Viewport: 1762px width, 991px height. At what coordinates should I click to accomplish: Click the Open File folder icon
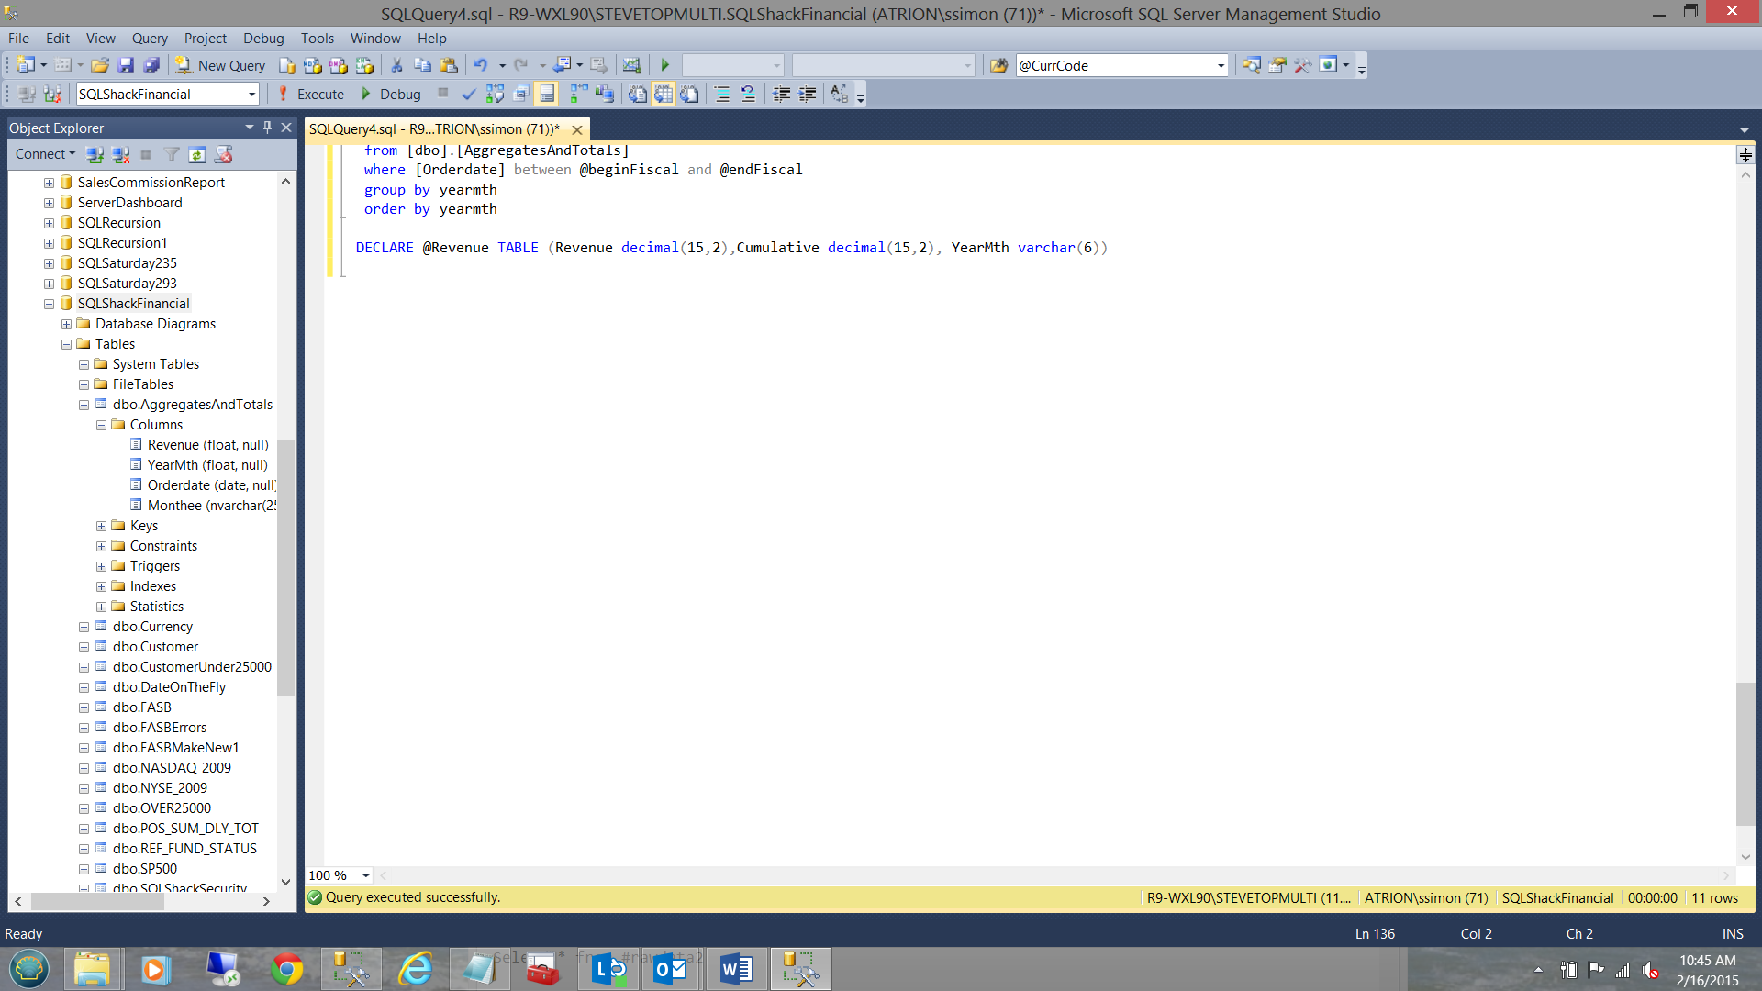click(100, 66)
